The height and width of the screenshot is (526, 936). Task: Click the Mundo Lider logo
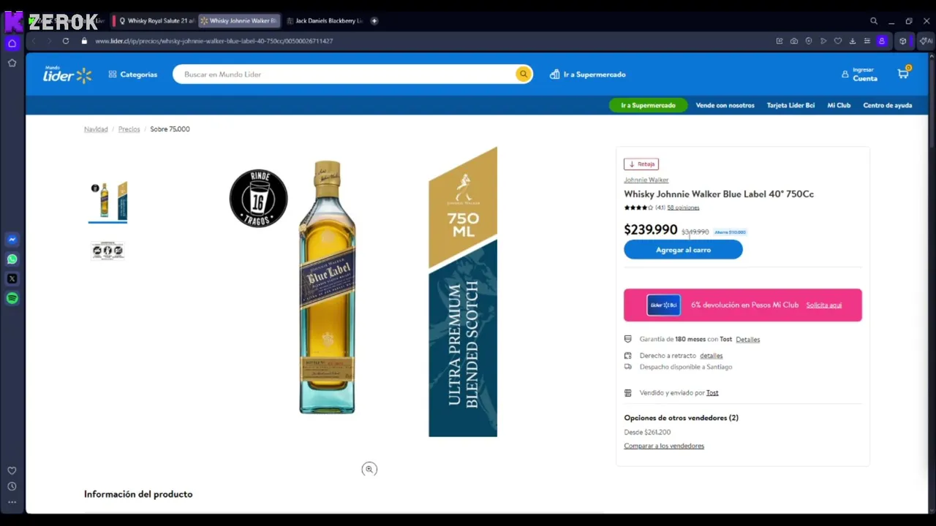point(67,74)
